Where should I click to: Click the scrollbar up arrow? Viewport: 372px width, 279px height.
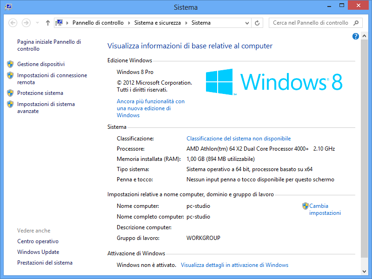click(x=365, y=36)
